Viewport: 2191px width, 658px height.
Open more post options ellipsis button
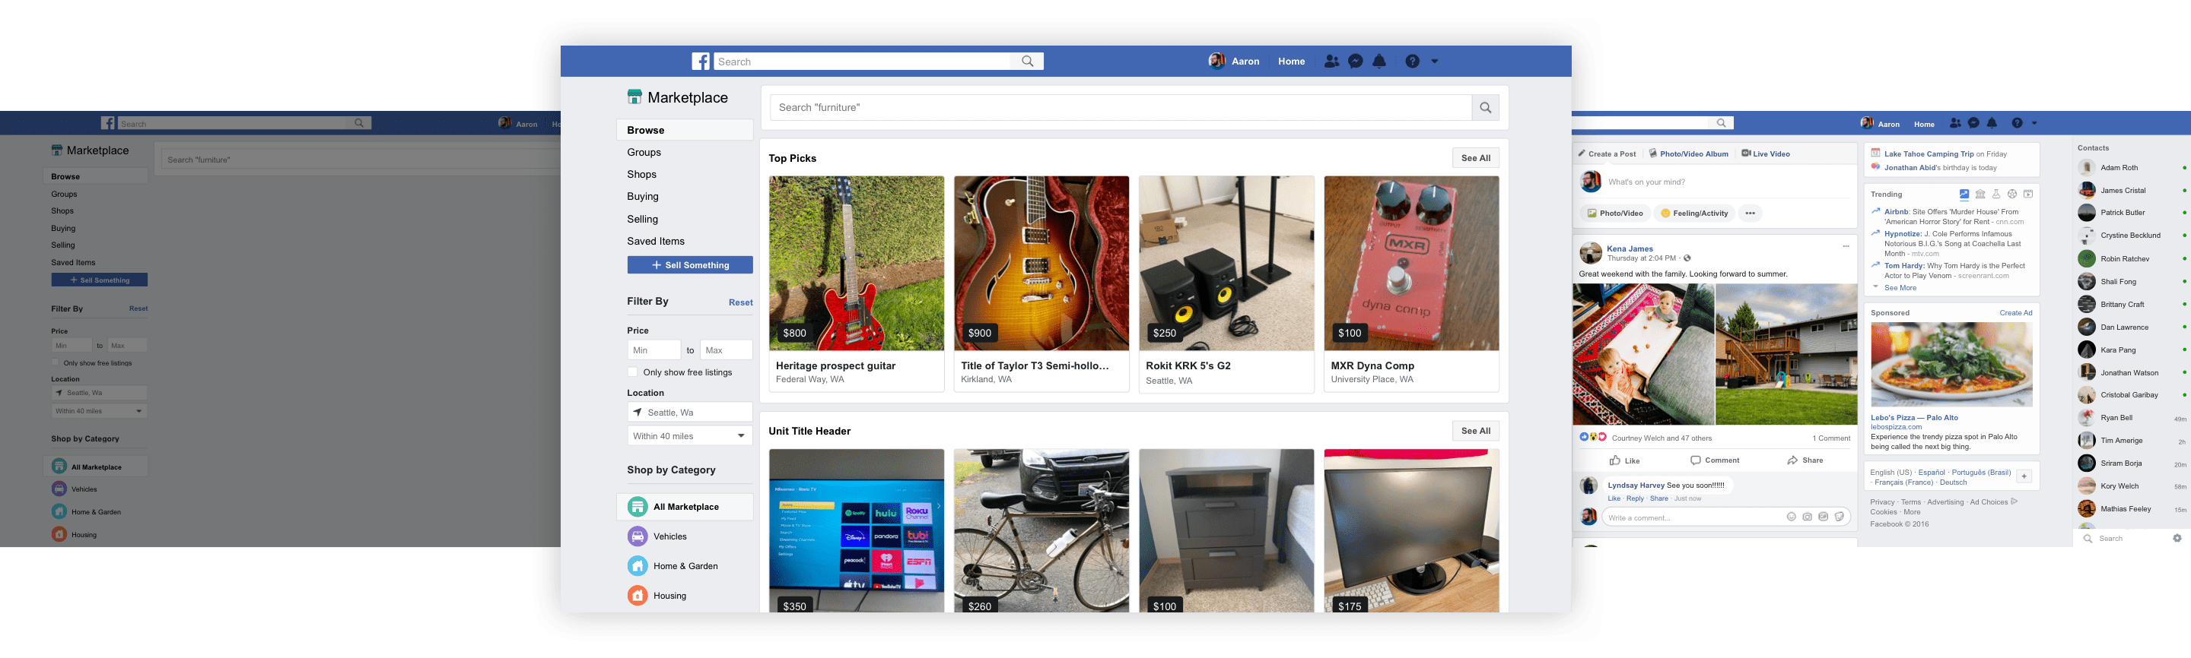click(x=1750, y=213)
